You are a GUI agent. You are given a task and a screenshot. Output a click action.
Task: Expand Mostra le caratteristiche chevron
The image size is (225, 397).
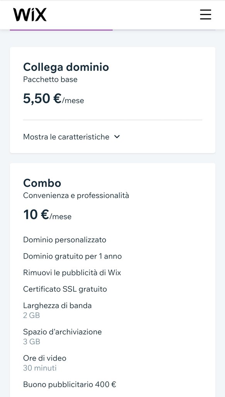click(x=117, y=137)
